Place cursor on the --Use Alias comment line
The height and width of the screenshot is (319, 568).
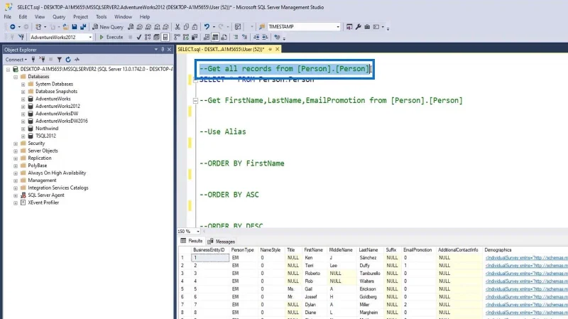pyautogui.click(x=223, y=131)
